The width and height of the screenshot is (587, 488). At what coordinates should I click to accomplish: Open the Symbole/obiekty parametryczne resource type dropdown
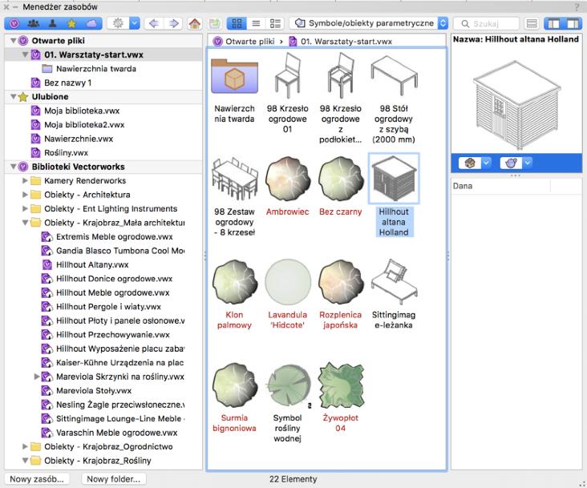[368, 23]
